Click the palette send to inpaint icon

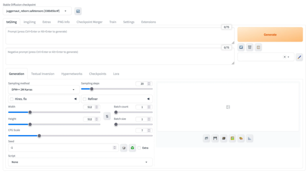pyautogui.click(x=241, y=139)
